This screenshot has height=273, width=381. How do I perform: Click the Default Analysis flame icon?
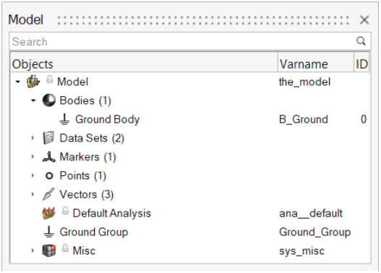click(49, 213)
